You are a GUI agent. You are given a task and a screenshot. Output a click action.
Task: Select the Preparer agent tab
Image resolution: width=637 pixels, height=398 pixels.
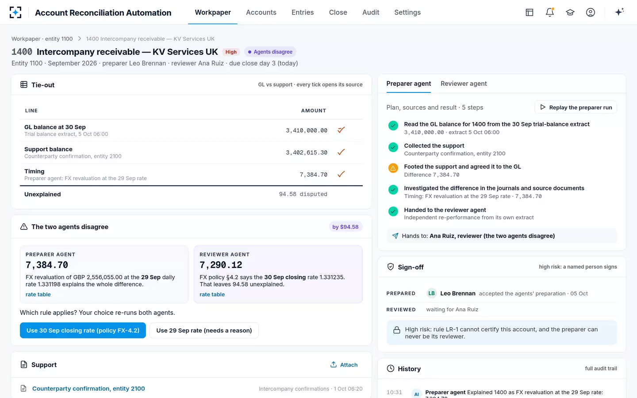click(x=409, y=84)
